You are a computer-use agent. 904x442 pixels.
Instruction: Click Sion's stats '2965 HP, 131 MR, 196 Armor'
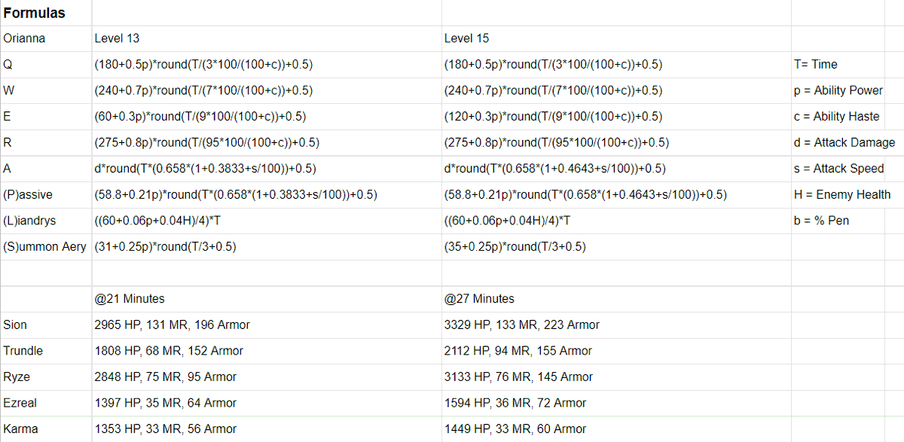pyautogui.click(x=266, y=325)
